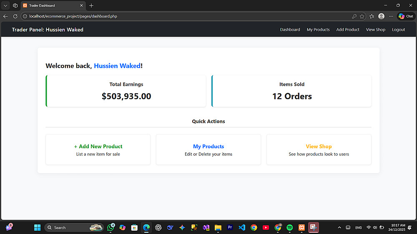
Task: Open the notifications bell in the tray
Action: [x=410, y=228]
